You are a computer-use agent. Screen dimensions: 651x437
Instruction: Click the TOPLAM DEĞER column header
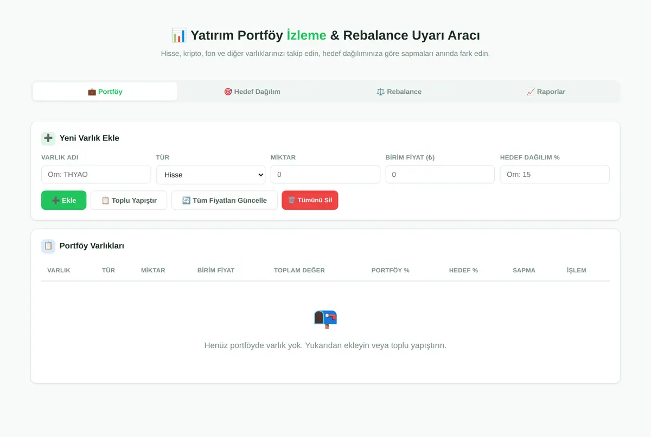299,270
